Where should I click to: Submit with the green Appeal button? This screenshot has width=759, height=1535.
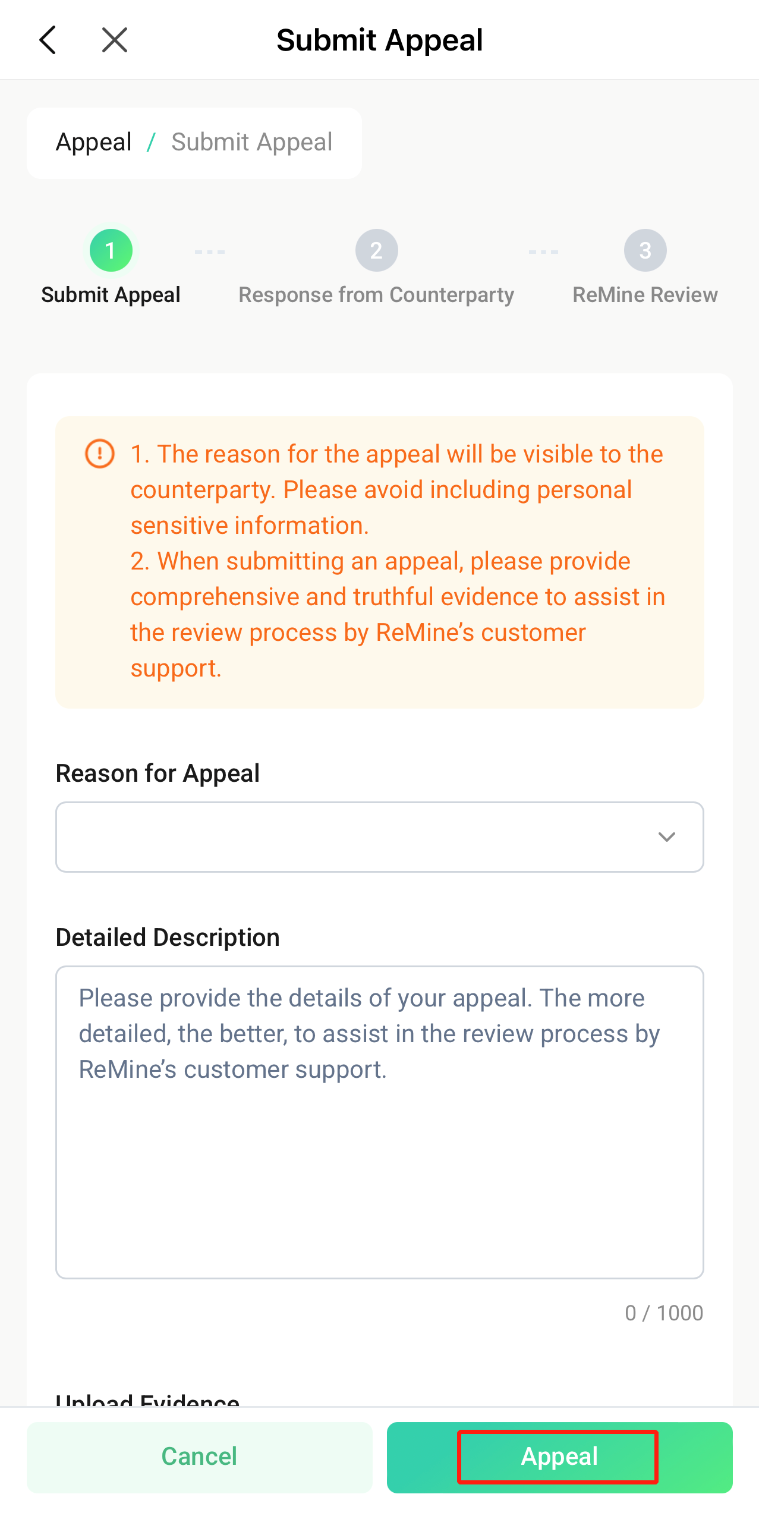559,1457
